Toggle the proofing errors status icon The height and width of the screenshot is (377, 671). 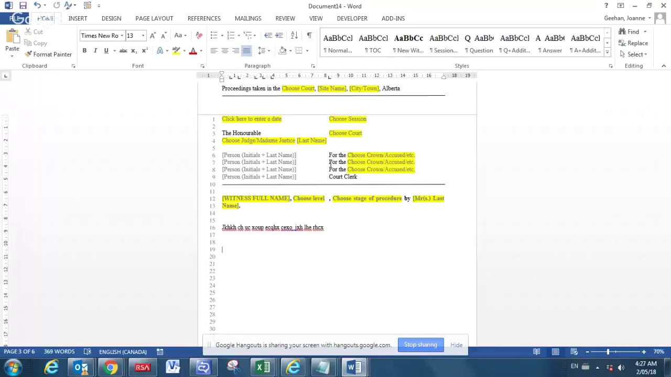click(x=88, y=352)
